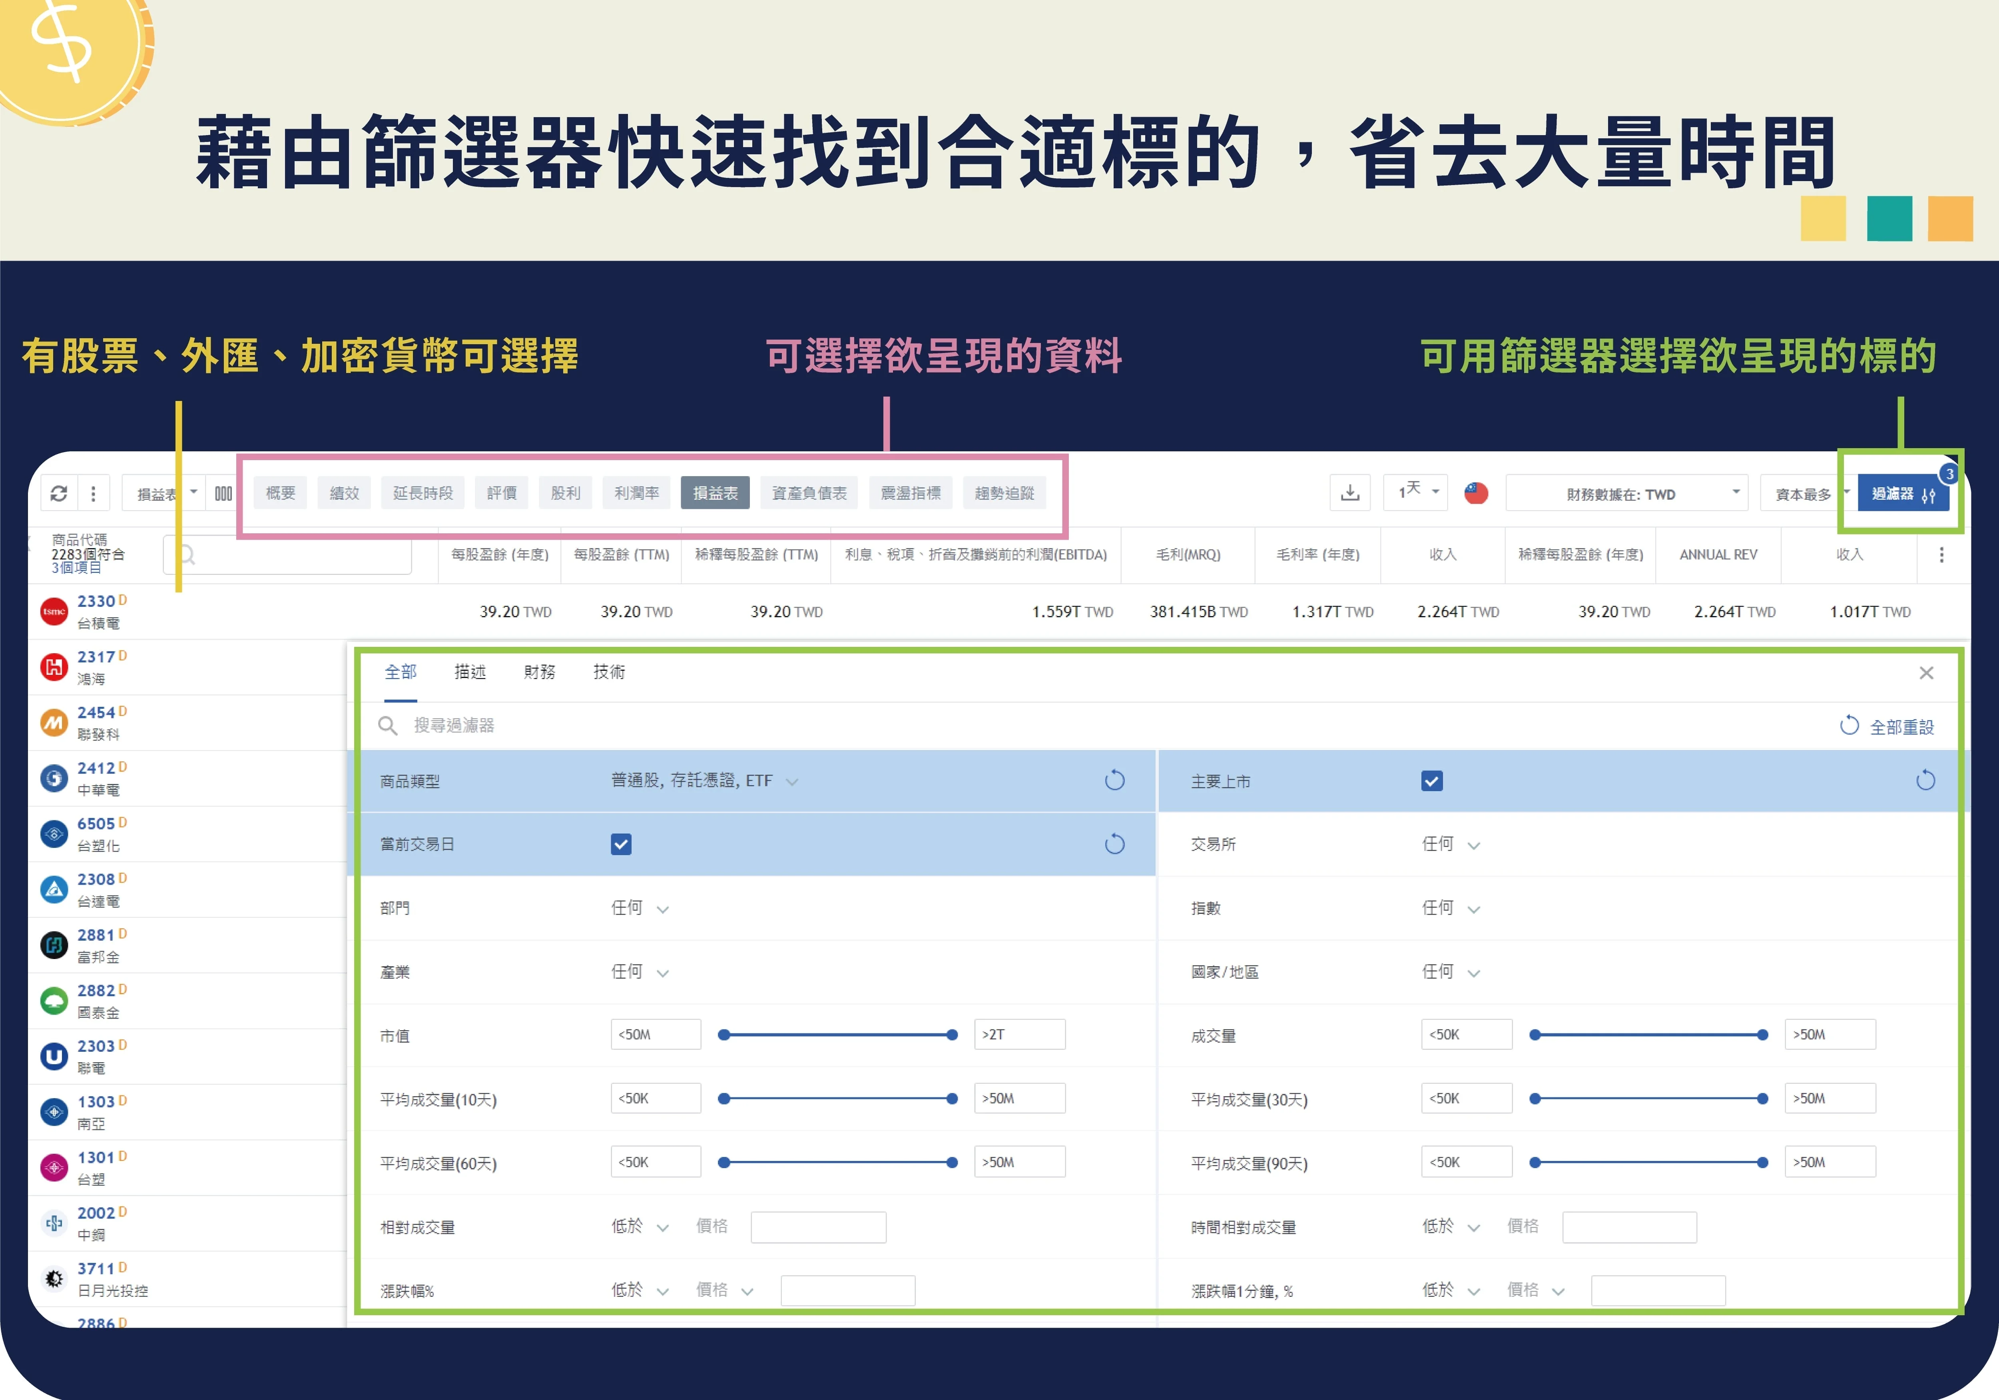Select the 技術 filter tab
The height and width of the screenshot is (1400, 1999).
pyautogui.click(x=610, y=672)
